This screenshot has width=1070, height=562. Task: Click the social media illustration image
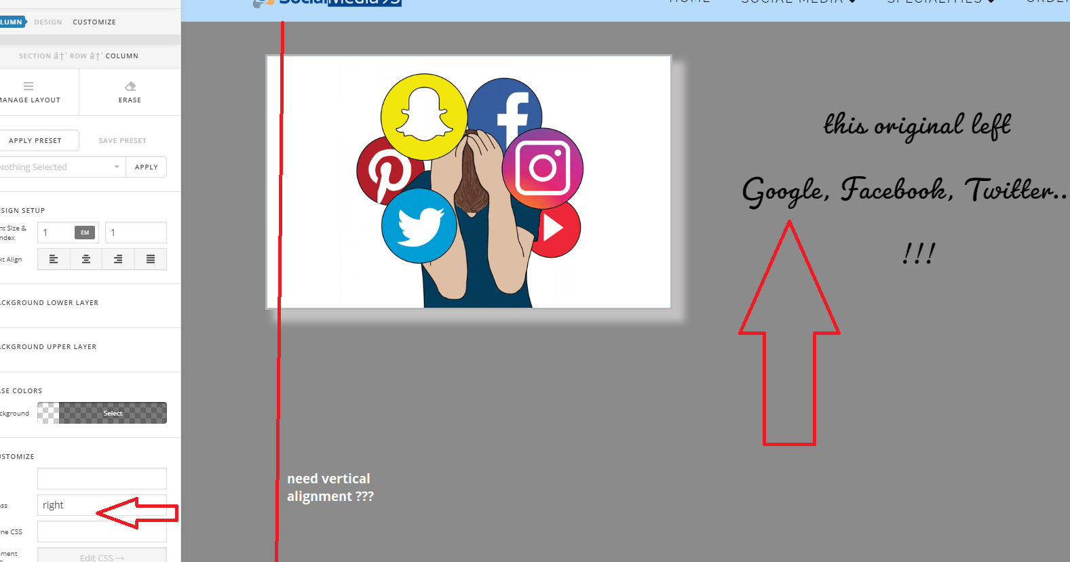coord(468,182)
